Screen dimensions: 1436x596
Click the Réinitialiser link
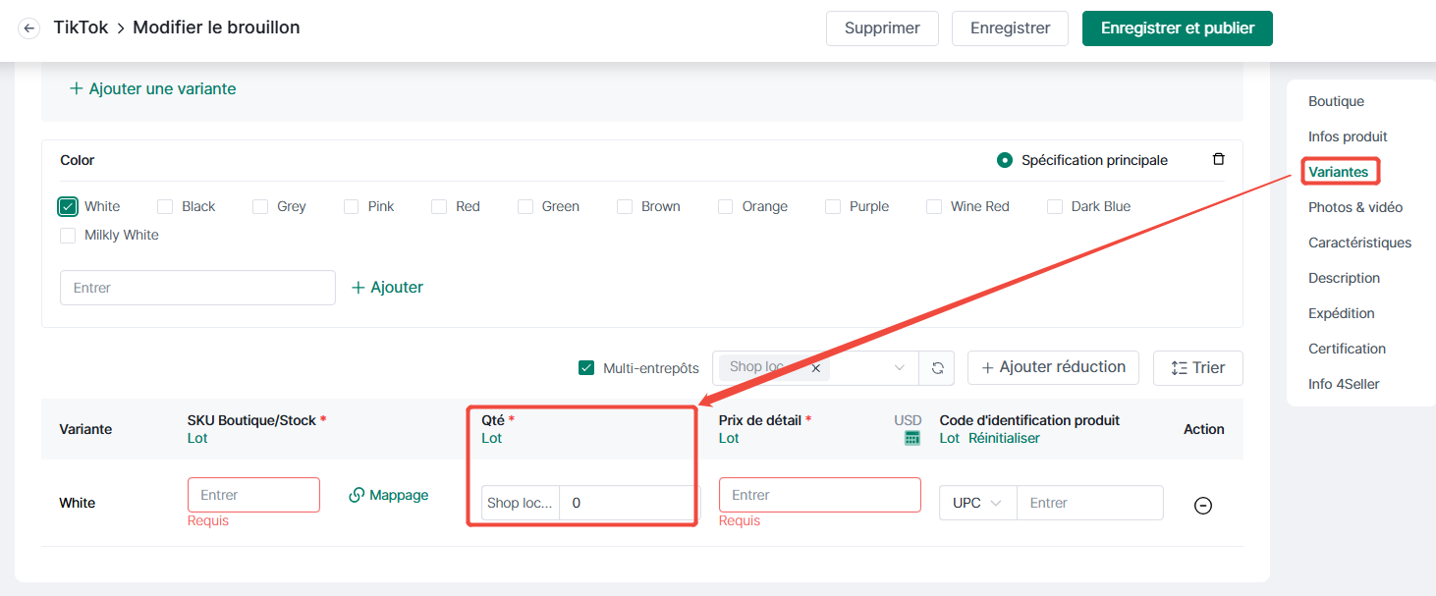pos(1004,438)
